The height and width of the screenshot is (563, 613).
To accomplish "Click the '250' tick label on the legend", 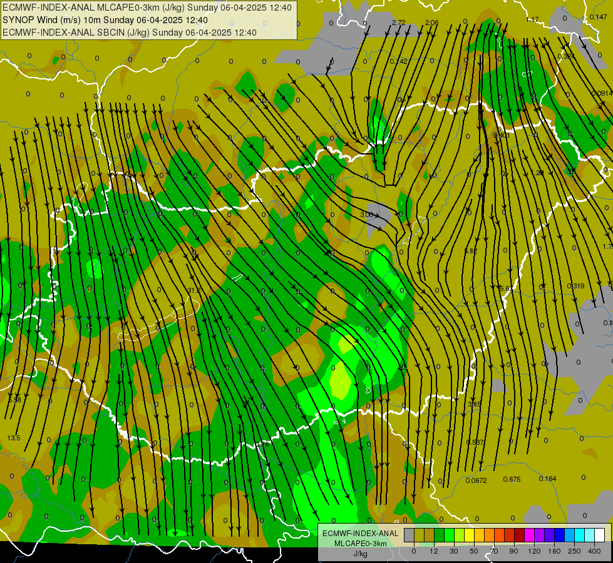I will point(574,551).
